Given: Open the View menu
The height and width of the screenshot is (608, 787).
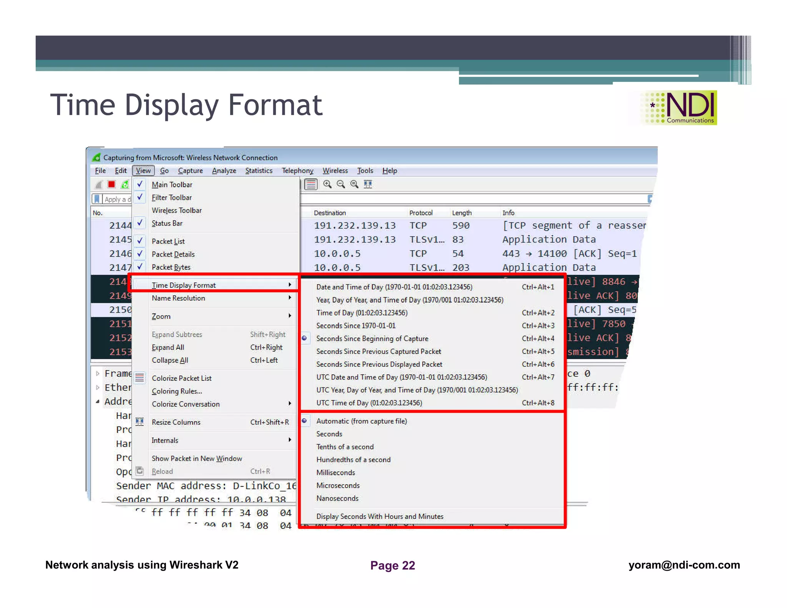Looking at the screenshot, I should (x=143, y=171).
